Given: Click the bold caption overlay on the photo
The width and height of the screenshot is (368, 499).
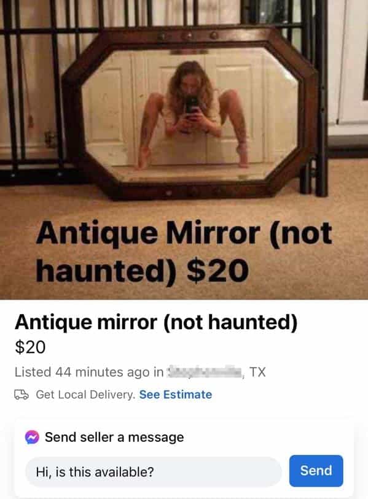Looking at the screenshot, I should (x=184, y=252).
